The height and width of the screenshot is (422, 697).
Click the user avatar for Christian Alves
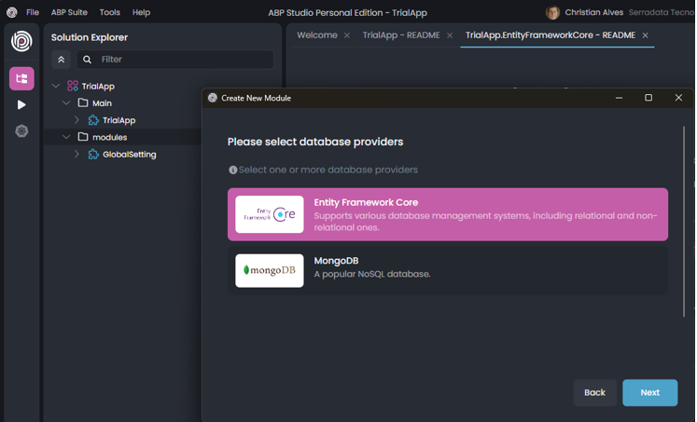[552, 13]
